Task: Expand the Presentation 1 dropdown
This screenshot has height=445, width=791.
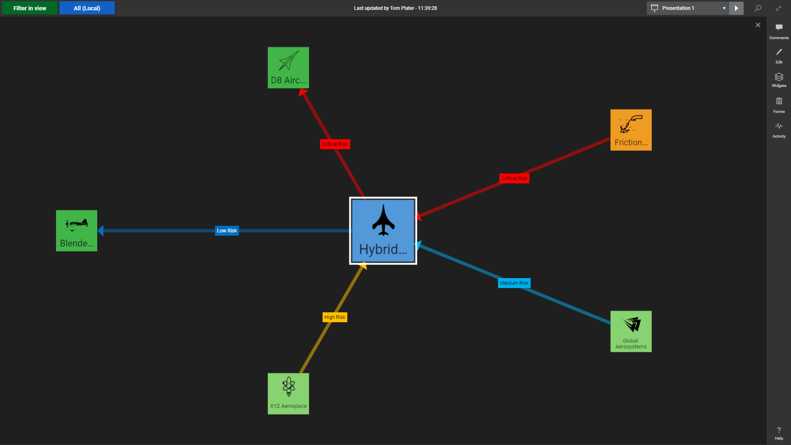Action: (x=724, y=8)
